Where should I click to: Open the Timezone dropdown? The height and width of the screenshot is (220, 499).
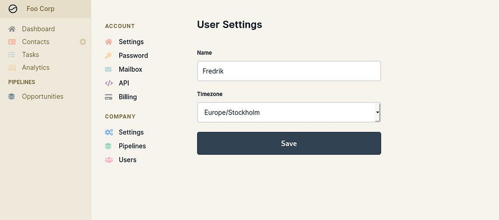[x=288, y=112]
